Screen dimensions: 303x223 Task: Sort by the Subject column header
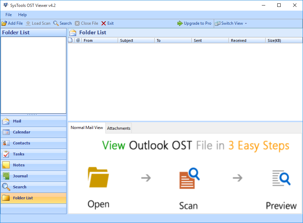[136, 40]
